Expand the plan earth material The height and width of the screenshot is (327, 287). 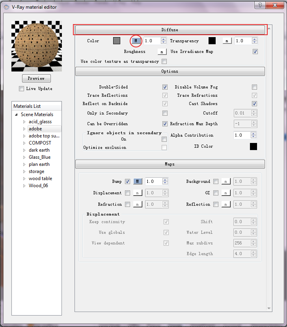tap(24, 164)
